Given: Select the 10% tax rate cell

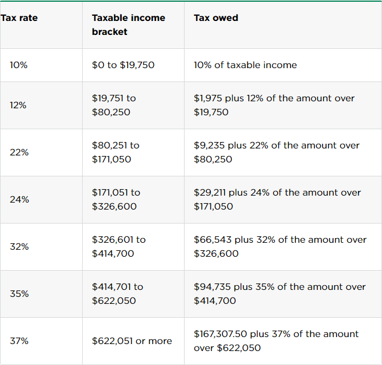Looking at the screenshot, I should [x=19, y=65].
